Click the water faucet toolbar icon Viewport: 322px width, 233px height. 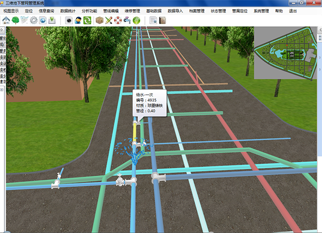[127, 20]
